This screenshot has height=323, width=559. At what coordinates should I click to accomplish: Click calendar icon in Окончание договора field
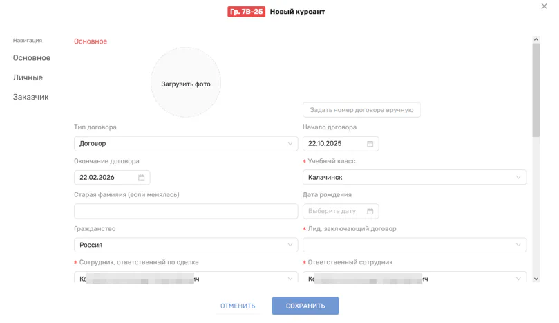point(141,178)
